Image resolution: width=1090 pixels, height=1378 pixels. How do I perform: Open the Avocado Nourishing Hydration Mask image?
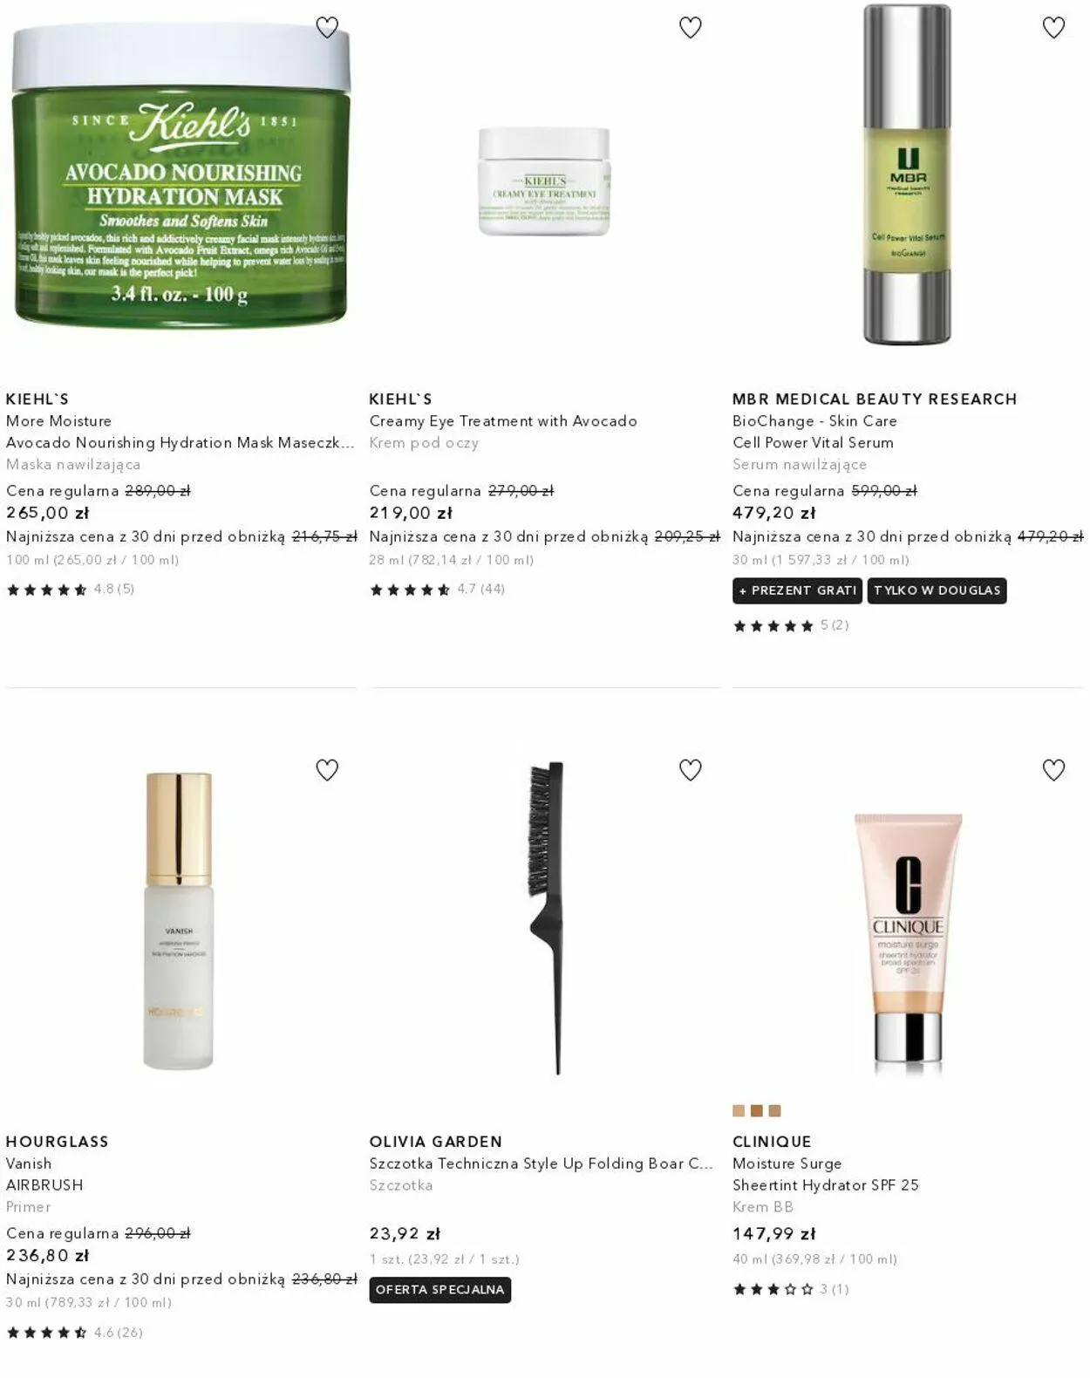pyautogui.click(x=181, y=174)
